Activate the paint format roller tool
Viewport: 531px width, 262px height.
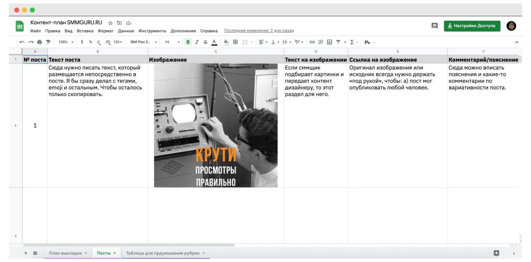click(x=48, y=42)
